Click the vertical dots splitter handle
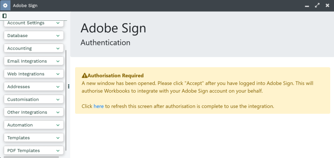Image resolution: width=334 pixels, height=158 pixels. [x=68, y=86]
